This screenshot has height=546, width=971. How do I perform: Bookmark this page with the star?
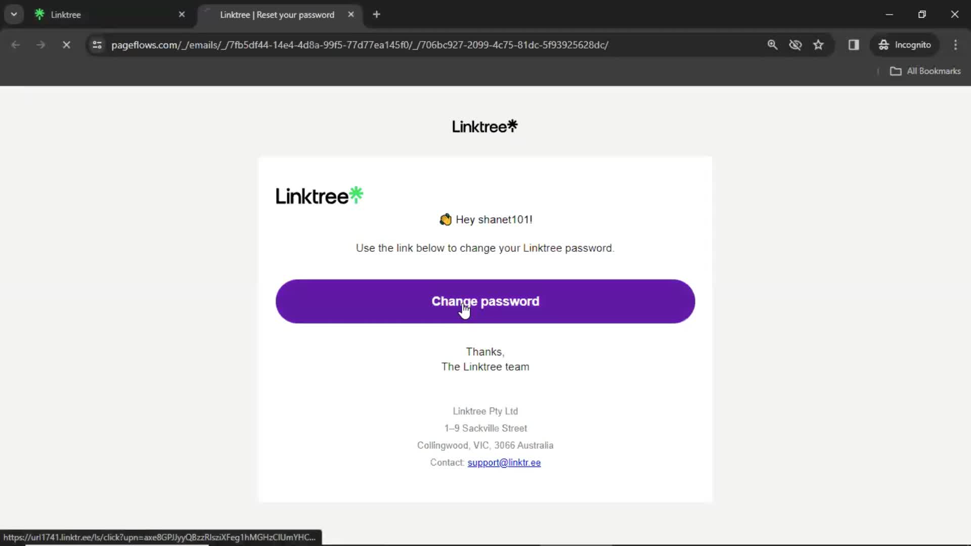click(818, 45)
